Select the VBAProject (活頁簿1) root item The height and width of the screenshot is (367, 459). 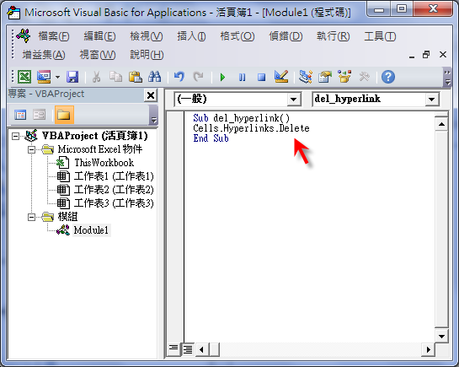click(x=94, y=136)
